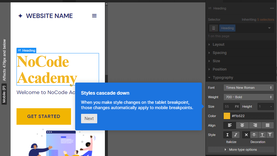Open the three-dot options menu for Heading

[x=272, y=8]
